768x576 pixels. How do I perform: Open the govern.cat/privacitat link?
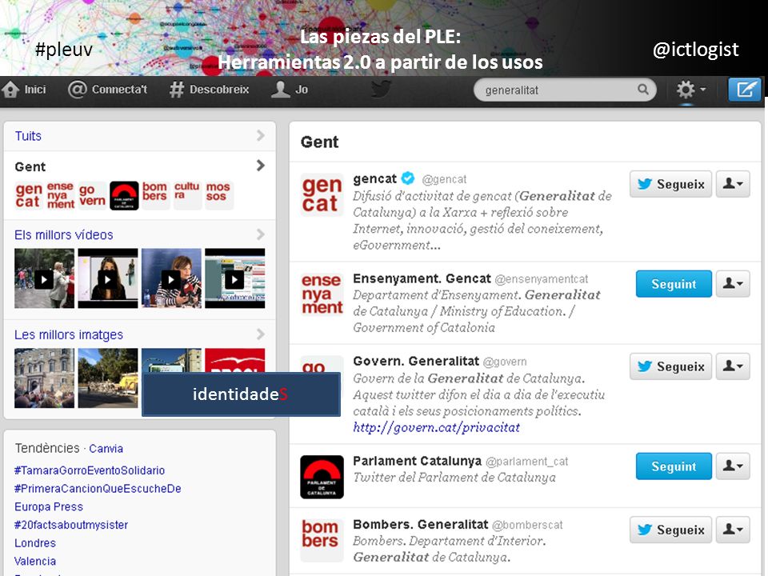437,427
